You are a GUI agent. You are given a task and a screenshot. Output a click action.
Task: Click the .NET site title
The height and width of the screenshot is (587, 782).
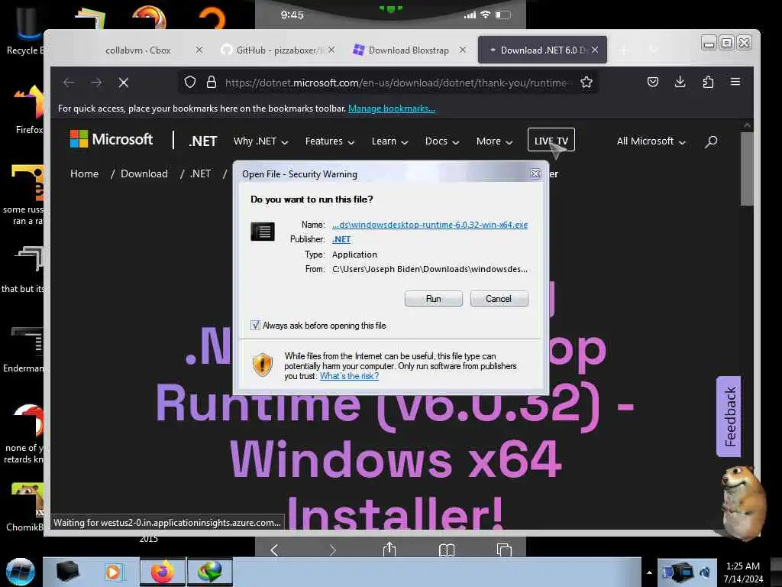point(202,141)
